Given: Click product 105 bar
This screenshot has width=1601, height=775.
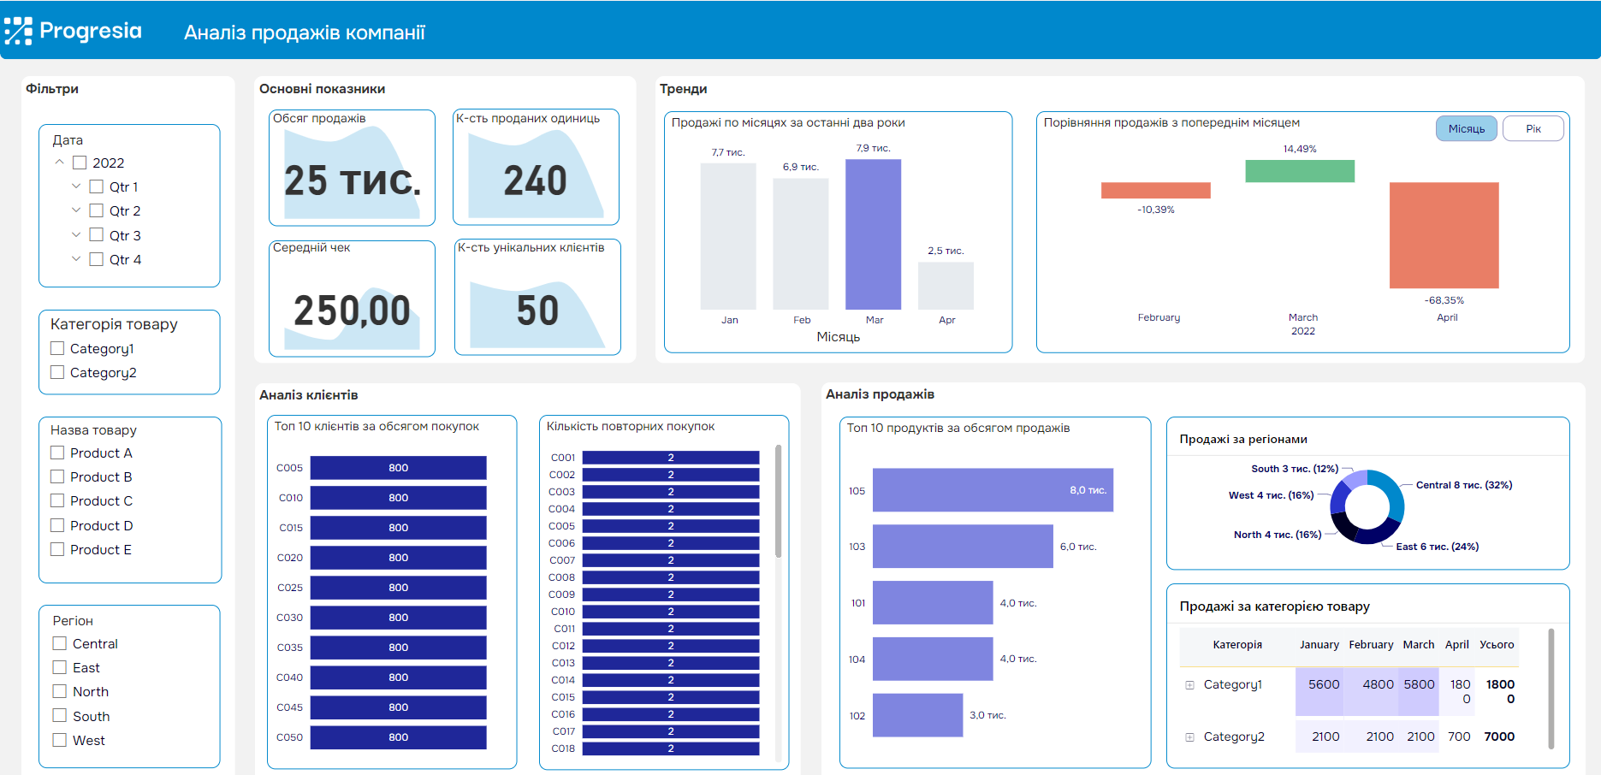Looking at the screenshot, I should point(993,490).
